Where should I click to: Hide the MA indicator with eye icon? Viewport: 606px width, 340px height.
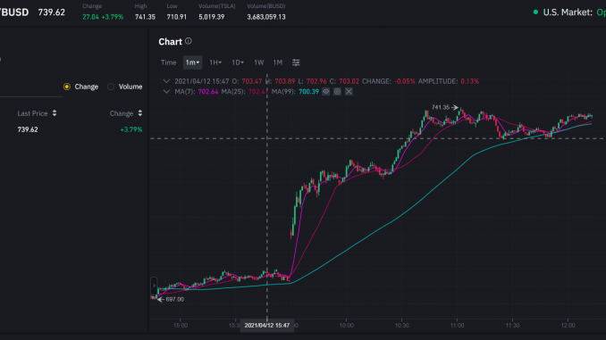[326, 91]
